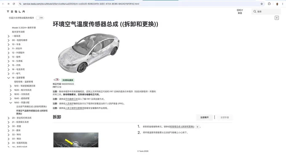Open the 人员保护 link
The image size is (286, 155).
coord(69,104)
